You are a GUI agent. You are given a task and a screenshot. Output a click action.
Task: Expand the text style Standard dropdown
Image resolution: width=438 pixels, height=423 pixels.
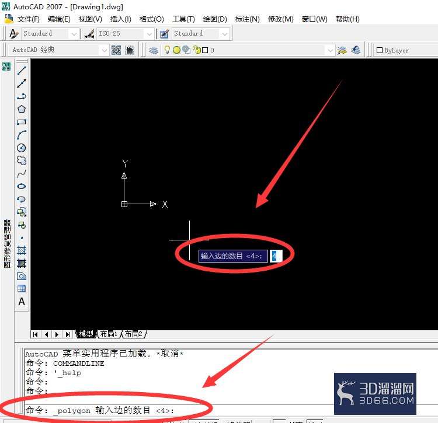[74, 34]
